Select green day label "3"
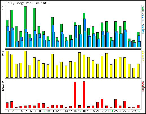Image resolution: width=146 pixels, height=114 pixels. pos(17,111)
